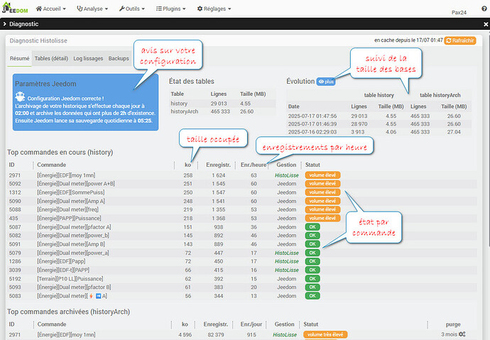Viewport: 490px width, 340px height.
Task: Open the help question mark icon
Action: click(484, 9)
